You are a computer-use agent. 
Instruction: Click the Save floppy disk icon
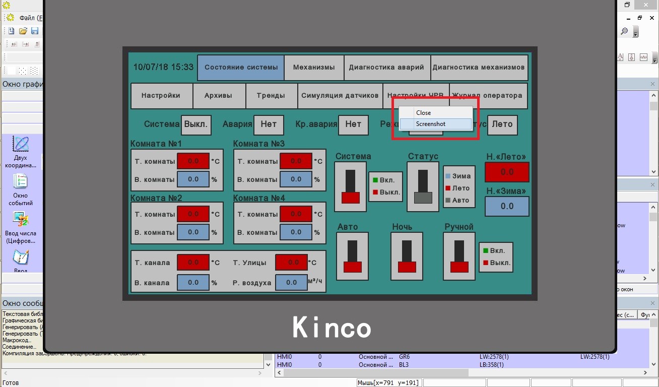coord(35,31)
